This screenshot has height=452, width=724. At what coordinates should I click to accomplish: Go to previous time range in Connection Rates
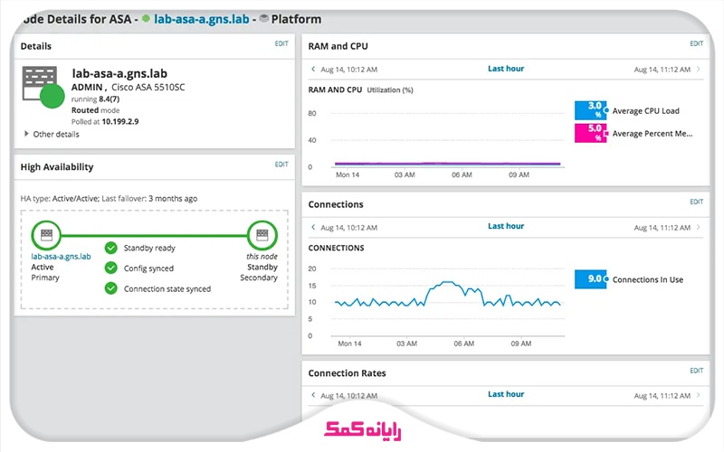click(x=313, y=395)
